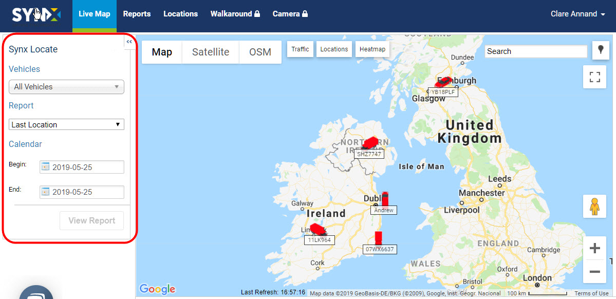Click the 07WX6637 vehicle label
Viewport: 616px width, 299px height.
tap(380, 249)
